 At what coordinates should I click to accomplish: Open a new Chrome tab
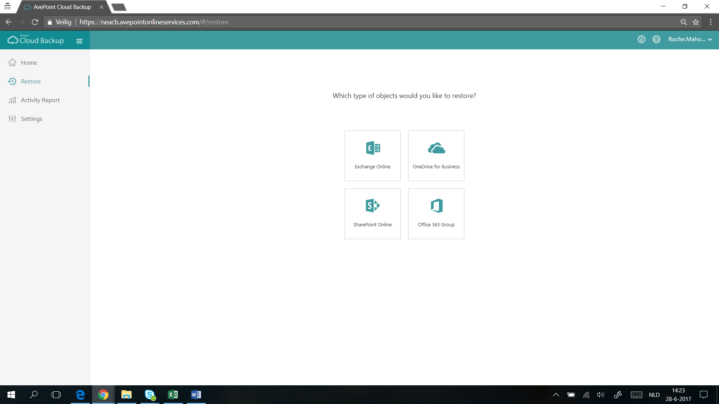(119, 7)
